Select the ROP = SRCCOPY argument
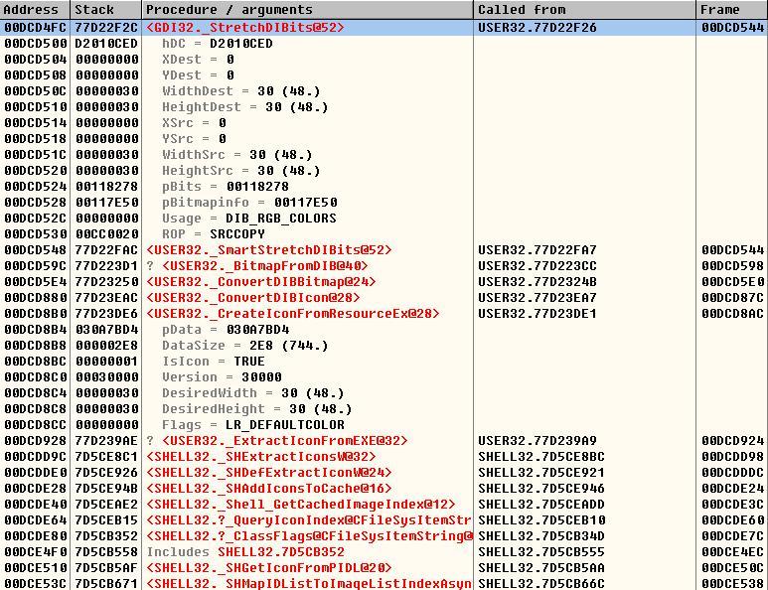Viewport: 768px width, 590px height. [214, 234]
